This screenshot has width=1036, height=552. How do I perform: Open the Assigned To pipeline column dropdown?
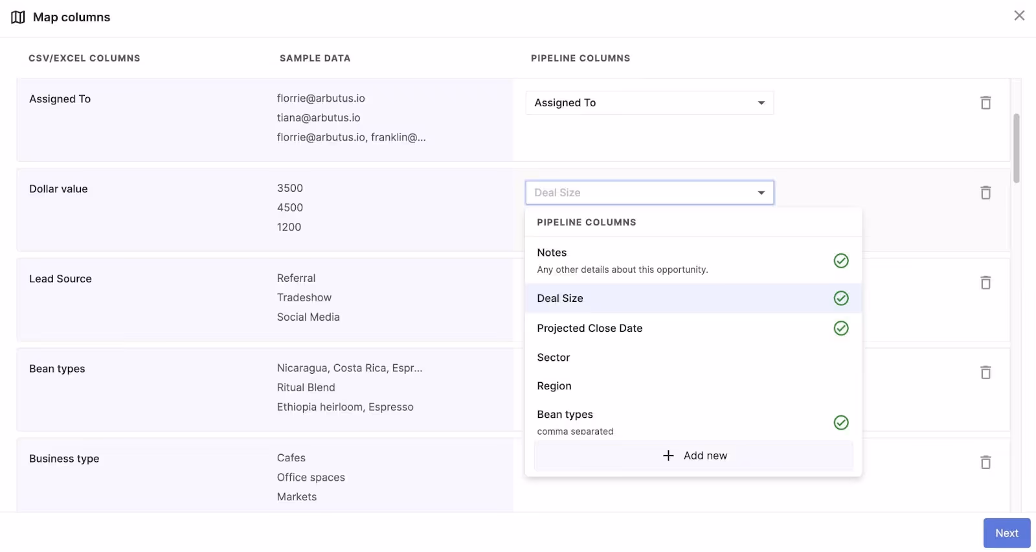pos(649,103)
